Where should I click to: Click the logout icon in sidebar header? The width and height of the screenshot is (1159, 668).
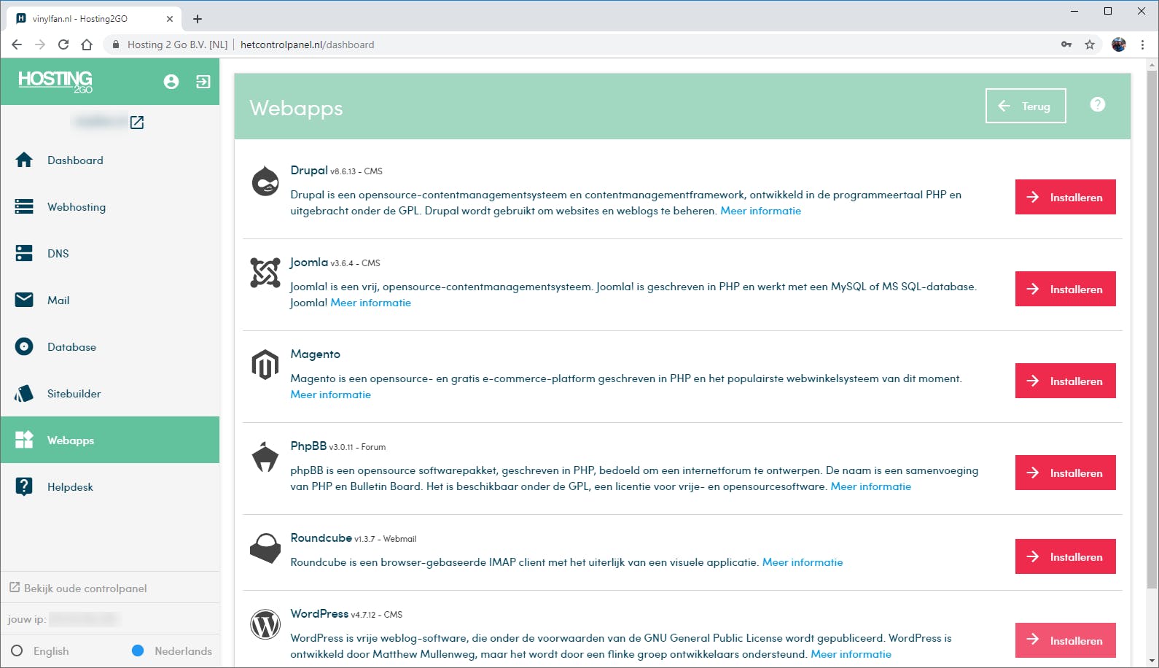tap(203, 82)
